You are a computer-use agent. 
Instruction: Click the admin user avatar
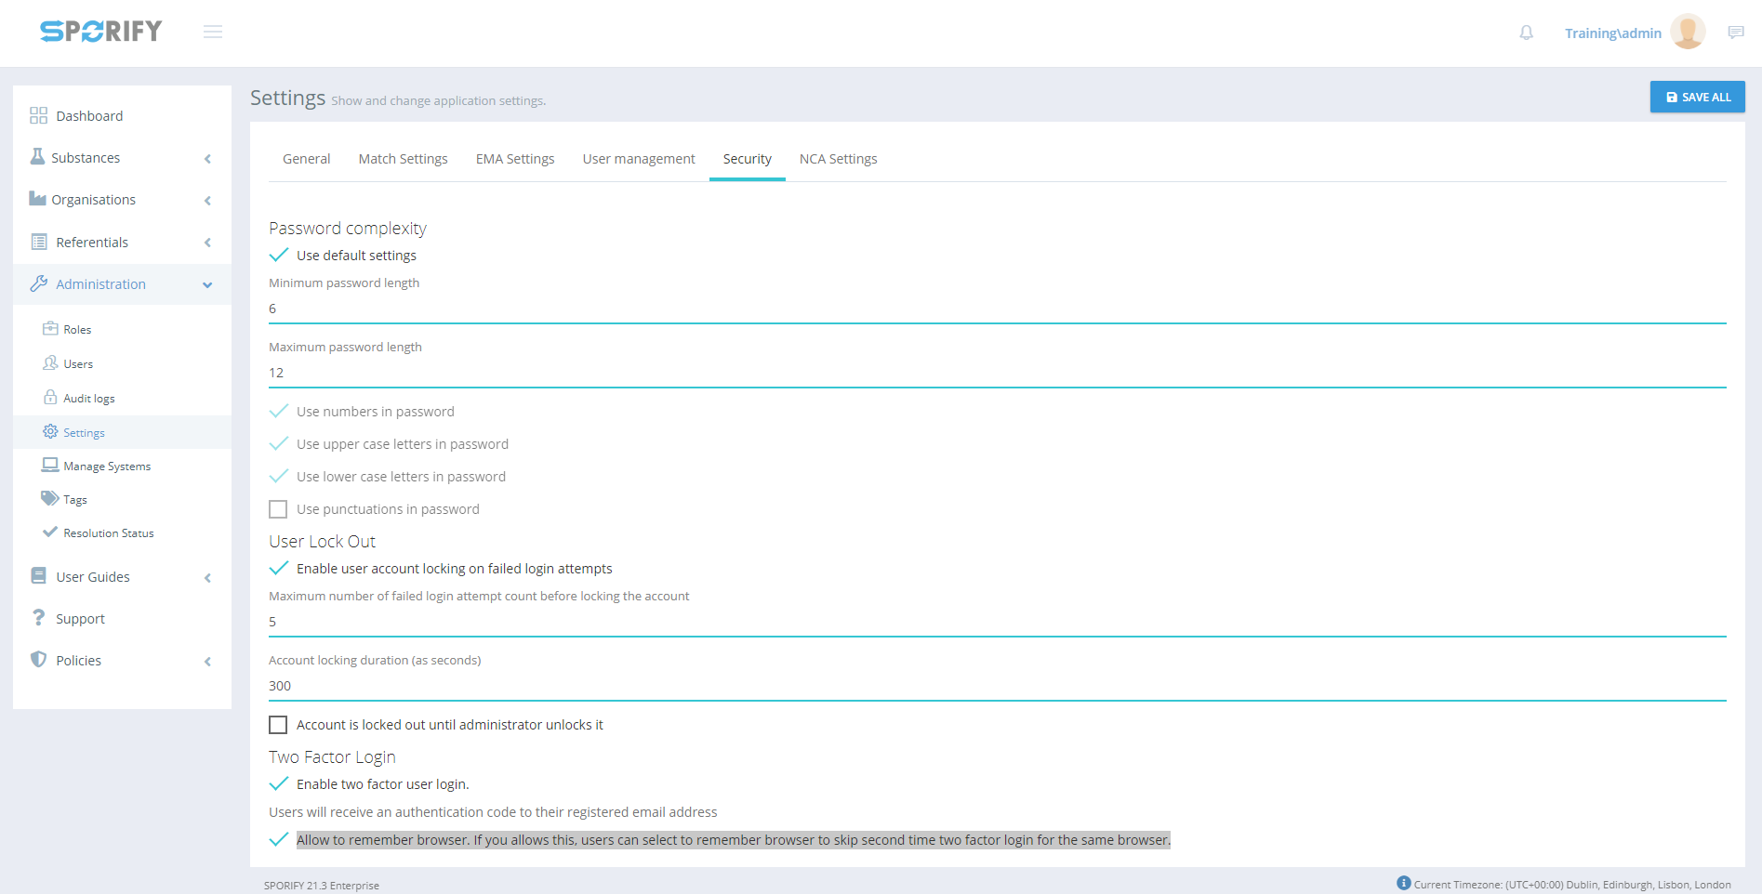[1687, 32]
